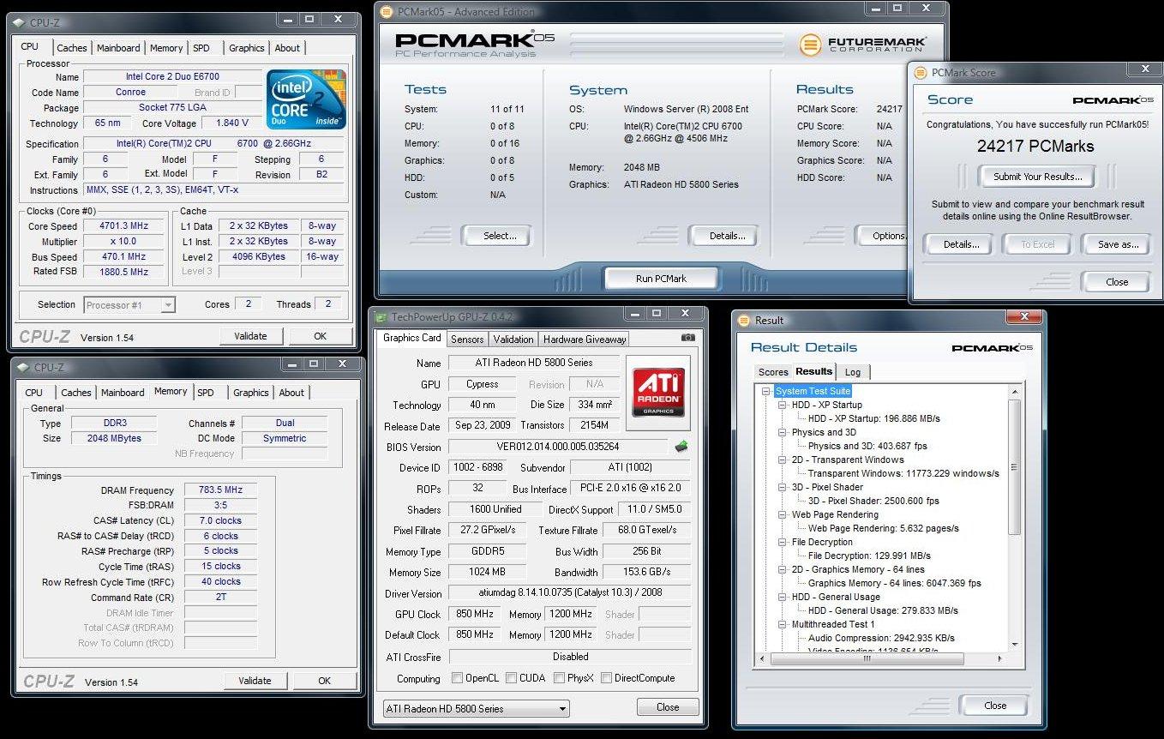Click the Result tree scroll down arrow
The height and width of the screenshot is (739, 1164).
pyautogui.click(x=1015, y=645)
